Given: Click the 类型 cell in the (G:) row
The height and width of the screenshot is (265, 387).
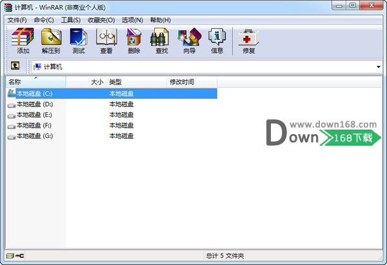Looking at the screenshot, I should 121,136.
